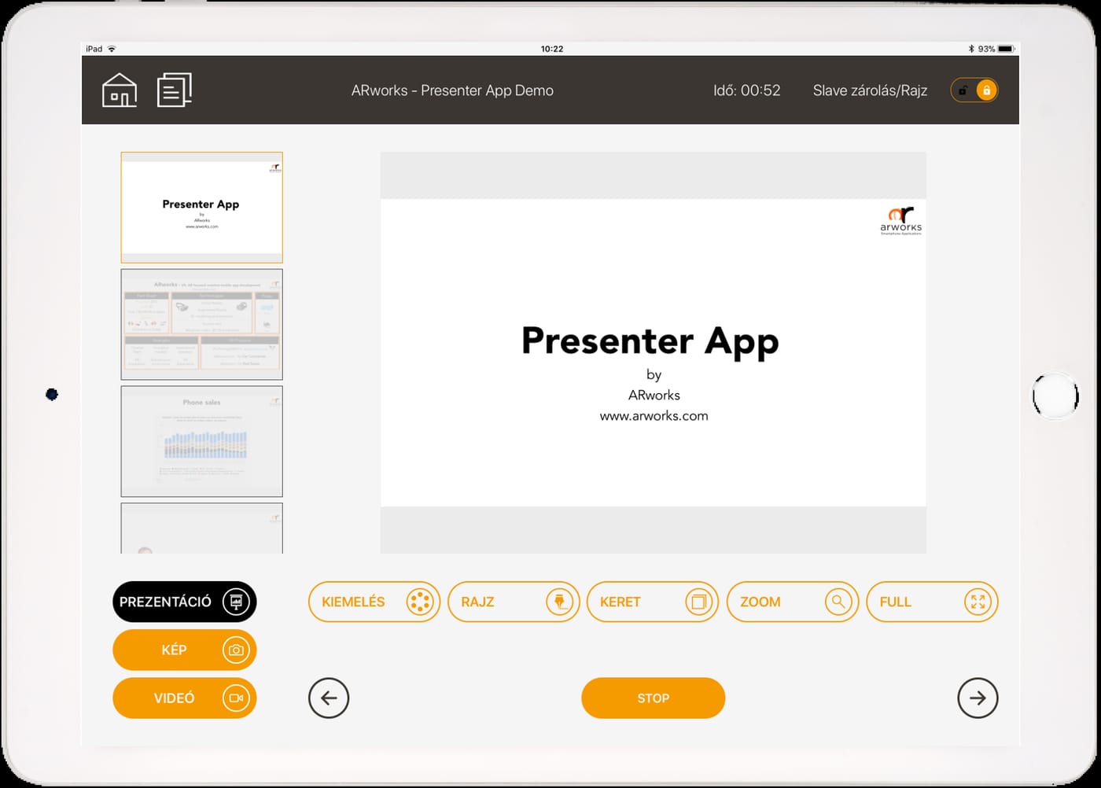Toggle the Slave zárolás/Rajz lock switch

(x=974, y=90)
